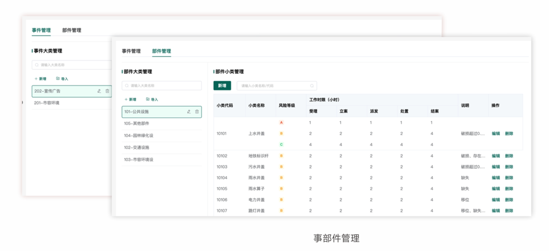Switch to 事件管理 tab in back window

[41, 31]
